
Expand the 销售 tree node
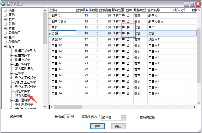coord(5,10)
